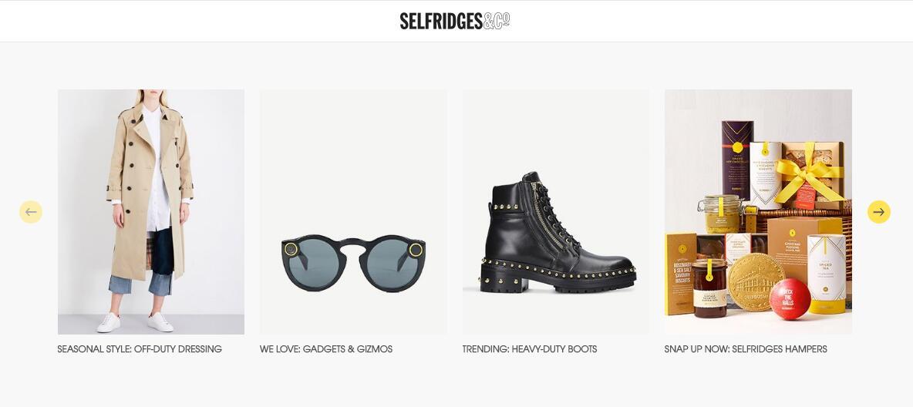Click the model's white sneakers
The height and width of the screenshot is (407, 913).
pyautogui.click(x=135, y=322)
